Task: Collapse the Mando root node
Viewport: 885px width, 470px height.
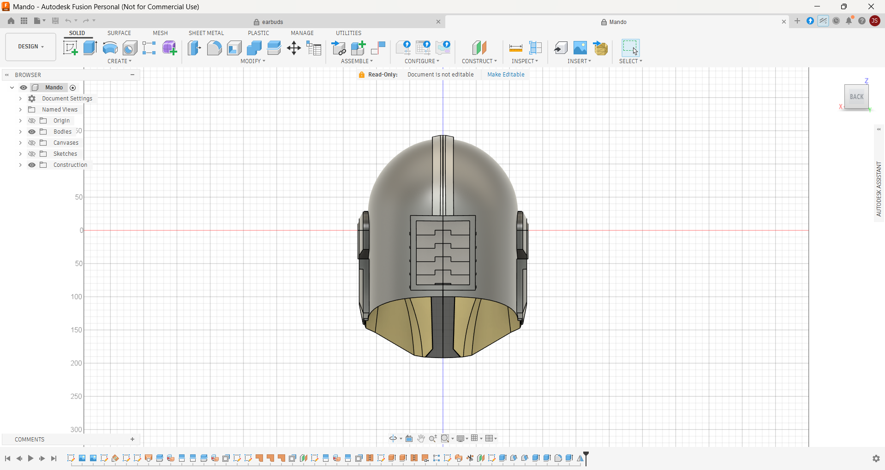Action: click(x=12, y=88)
